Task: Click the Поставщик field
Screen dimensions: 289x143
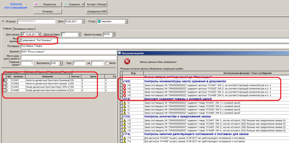Action: point(155,46)
